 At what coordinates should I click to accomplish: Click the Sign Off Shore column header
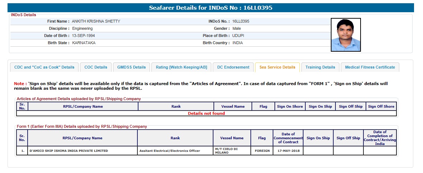point(381,106)
